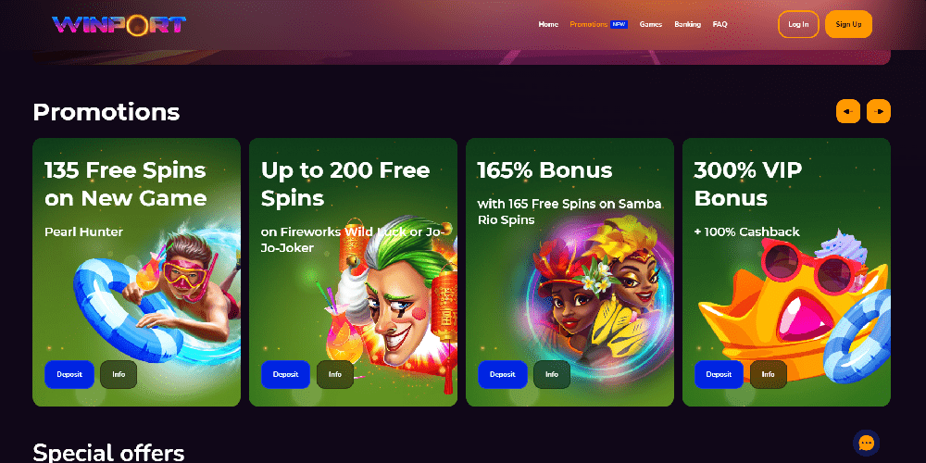Viewport: 926px width, 463px height.
Task: Open the FAQ menu item
Action: click(720, 24)
